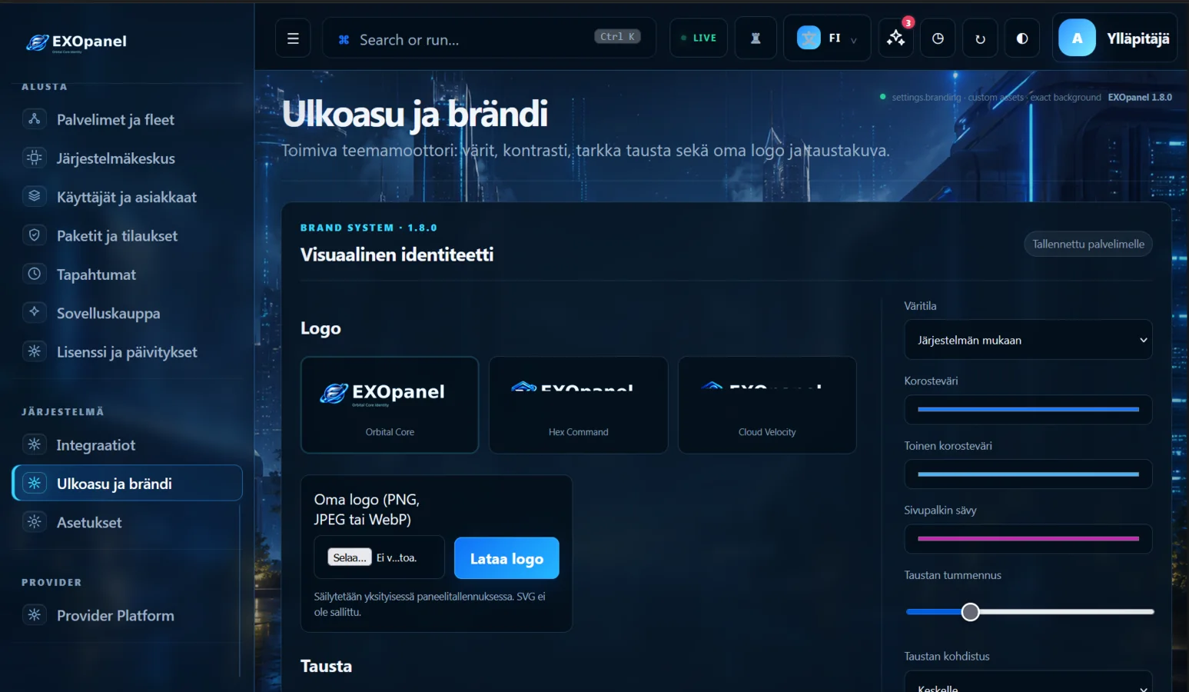Open the Korosteväri color picker
The width and height of the screenshot is (1189, 692).
coord(1028,410)
